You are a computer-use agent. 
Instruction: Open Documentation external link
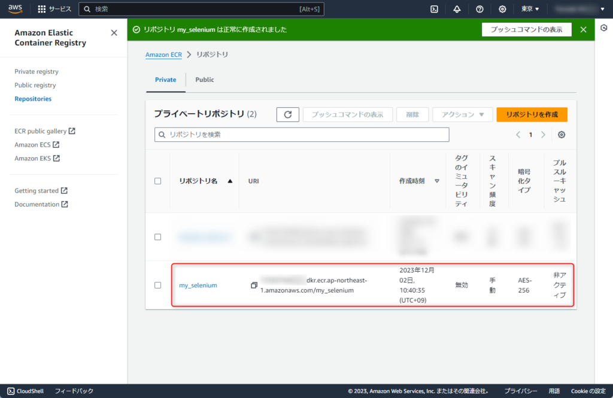(41, 204)
